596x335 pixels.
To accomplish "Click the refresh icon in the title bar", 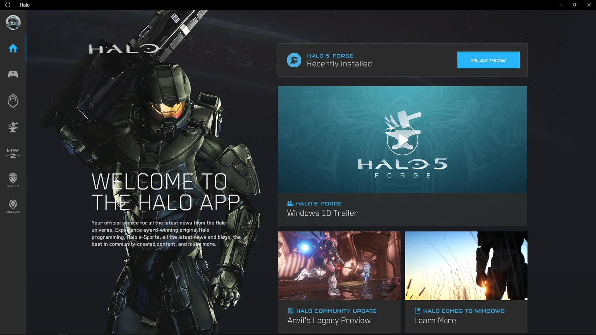I will coord(7,5).
